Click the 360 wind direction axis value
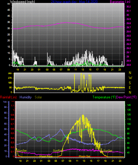Viewport: 138px width, 165px height. pyautogui.click(x=10, y=73)
